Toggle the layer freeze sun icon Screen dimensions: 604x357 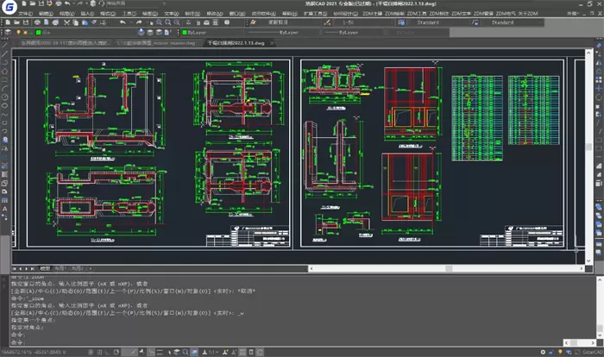pos(27,32)
